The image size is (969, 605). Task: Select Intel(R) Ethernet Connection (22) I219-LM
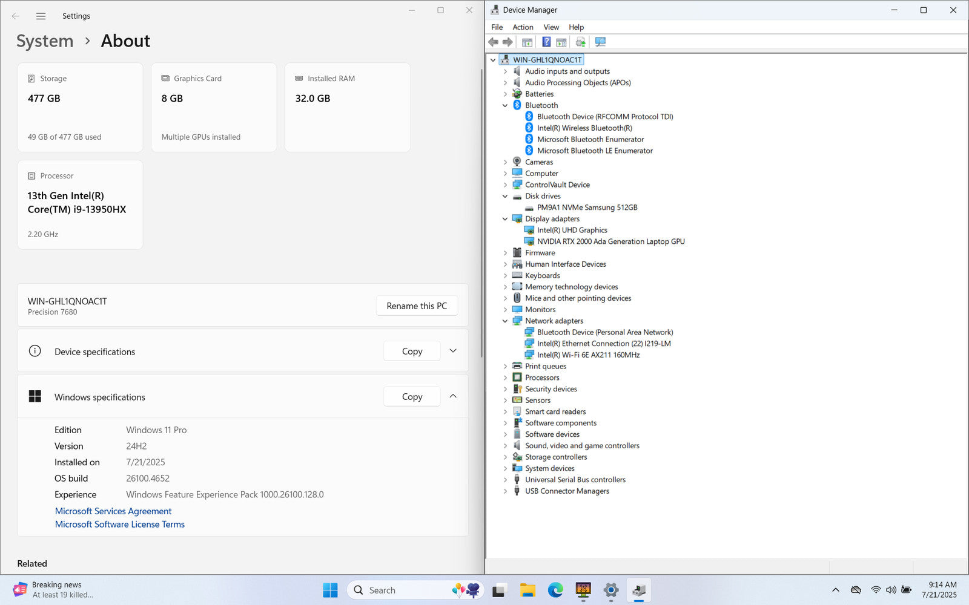click(x=604, y=344)
